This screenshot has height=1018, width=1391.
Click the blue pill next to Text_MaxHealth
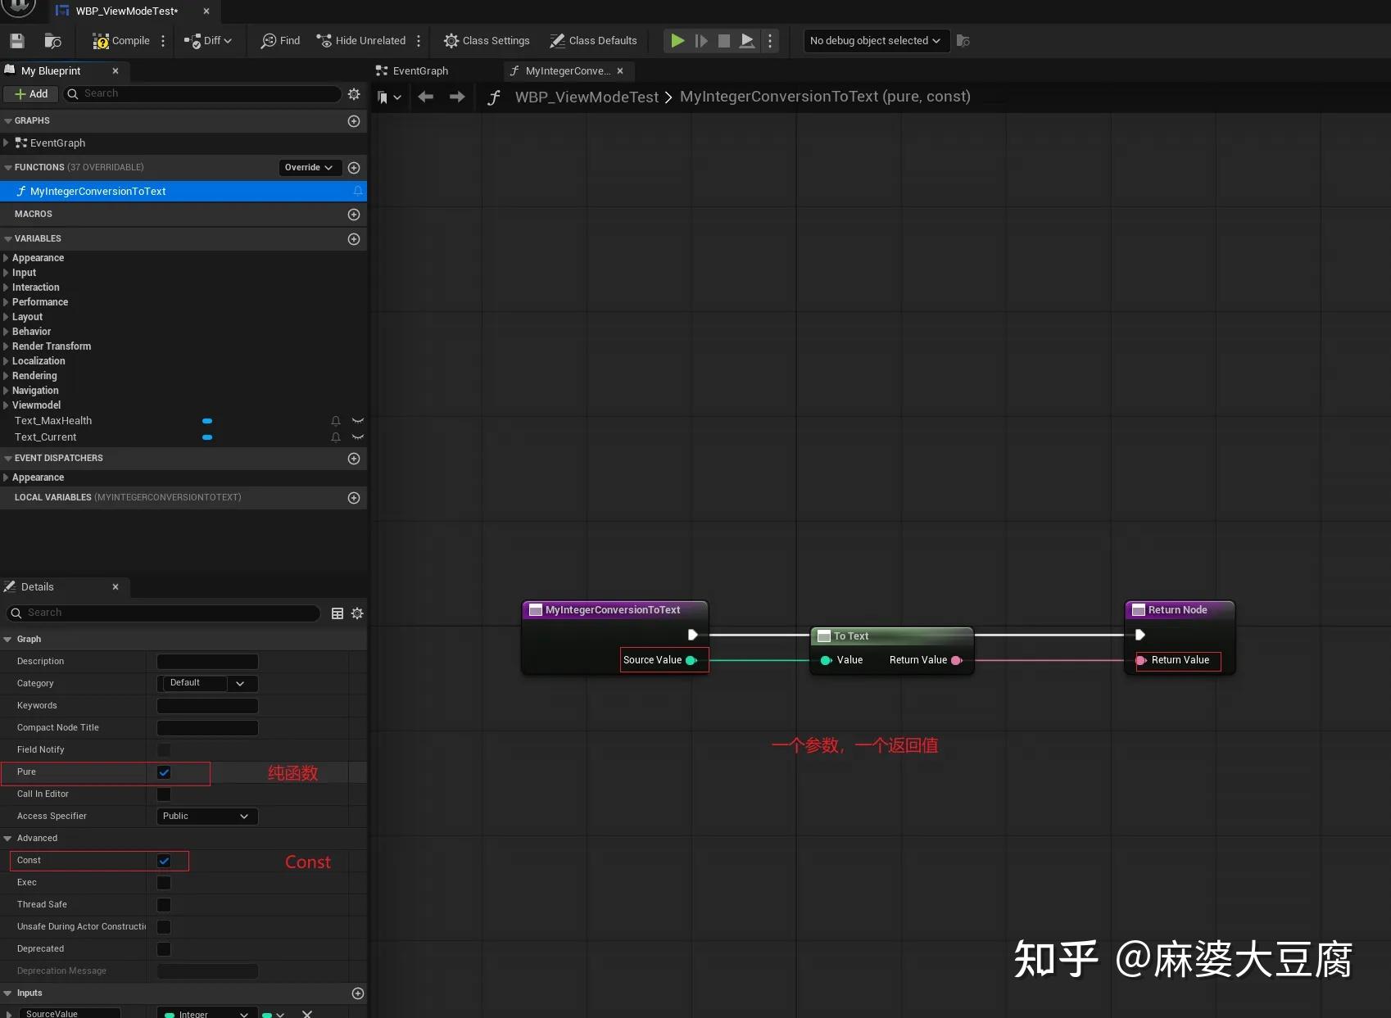[x=207, y=421]
